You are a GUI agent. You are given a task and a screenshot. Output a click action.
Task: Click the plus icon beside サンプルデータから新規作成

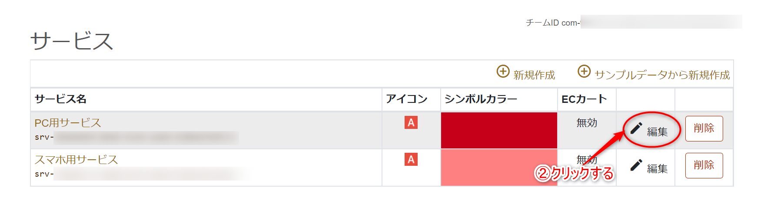tap(584, 71)
